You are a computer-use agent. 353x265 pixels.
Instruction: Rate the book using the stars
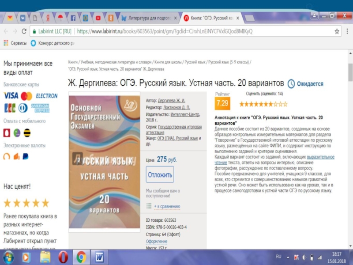click(263, 104)
